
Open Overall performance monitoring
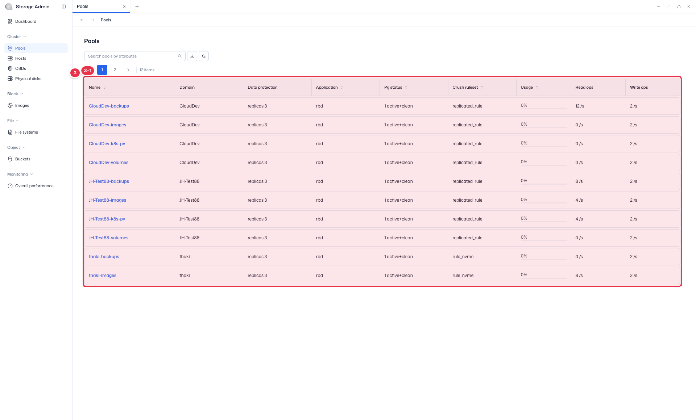tap(36, 186)
